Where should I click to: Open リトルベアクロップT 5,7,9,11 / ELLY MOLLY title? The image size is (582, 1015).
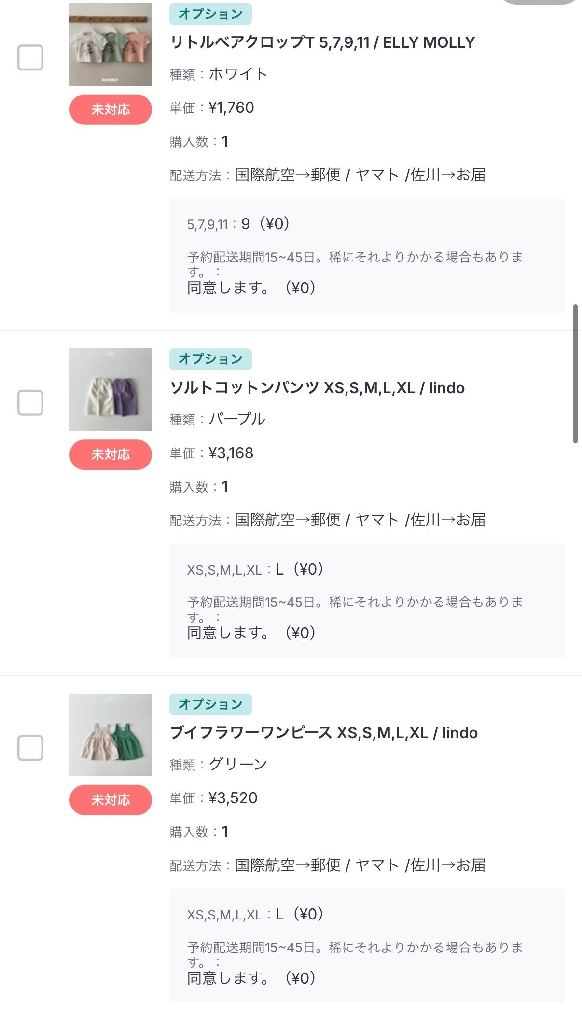322,42
